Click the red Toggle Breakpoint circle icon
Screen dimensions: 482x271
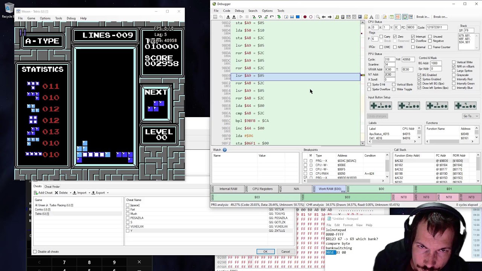(x=305, y=17)
